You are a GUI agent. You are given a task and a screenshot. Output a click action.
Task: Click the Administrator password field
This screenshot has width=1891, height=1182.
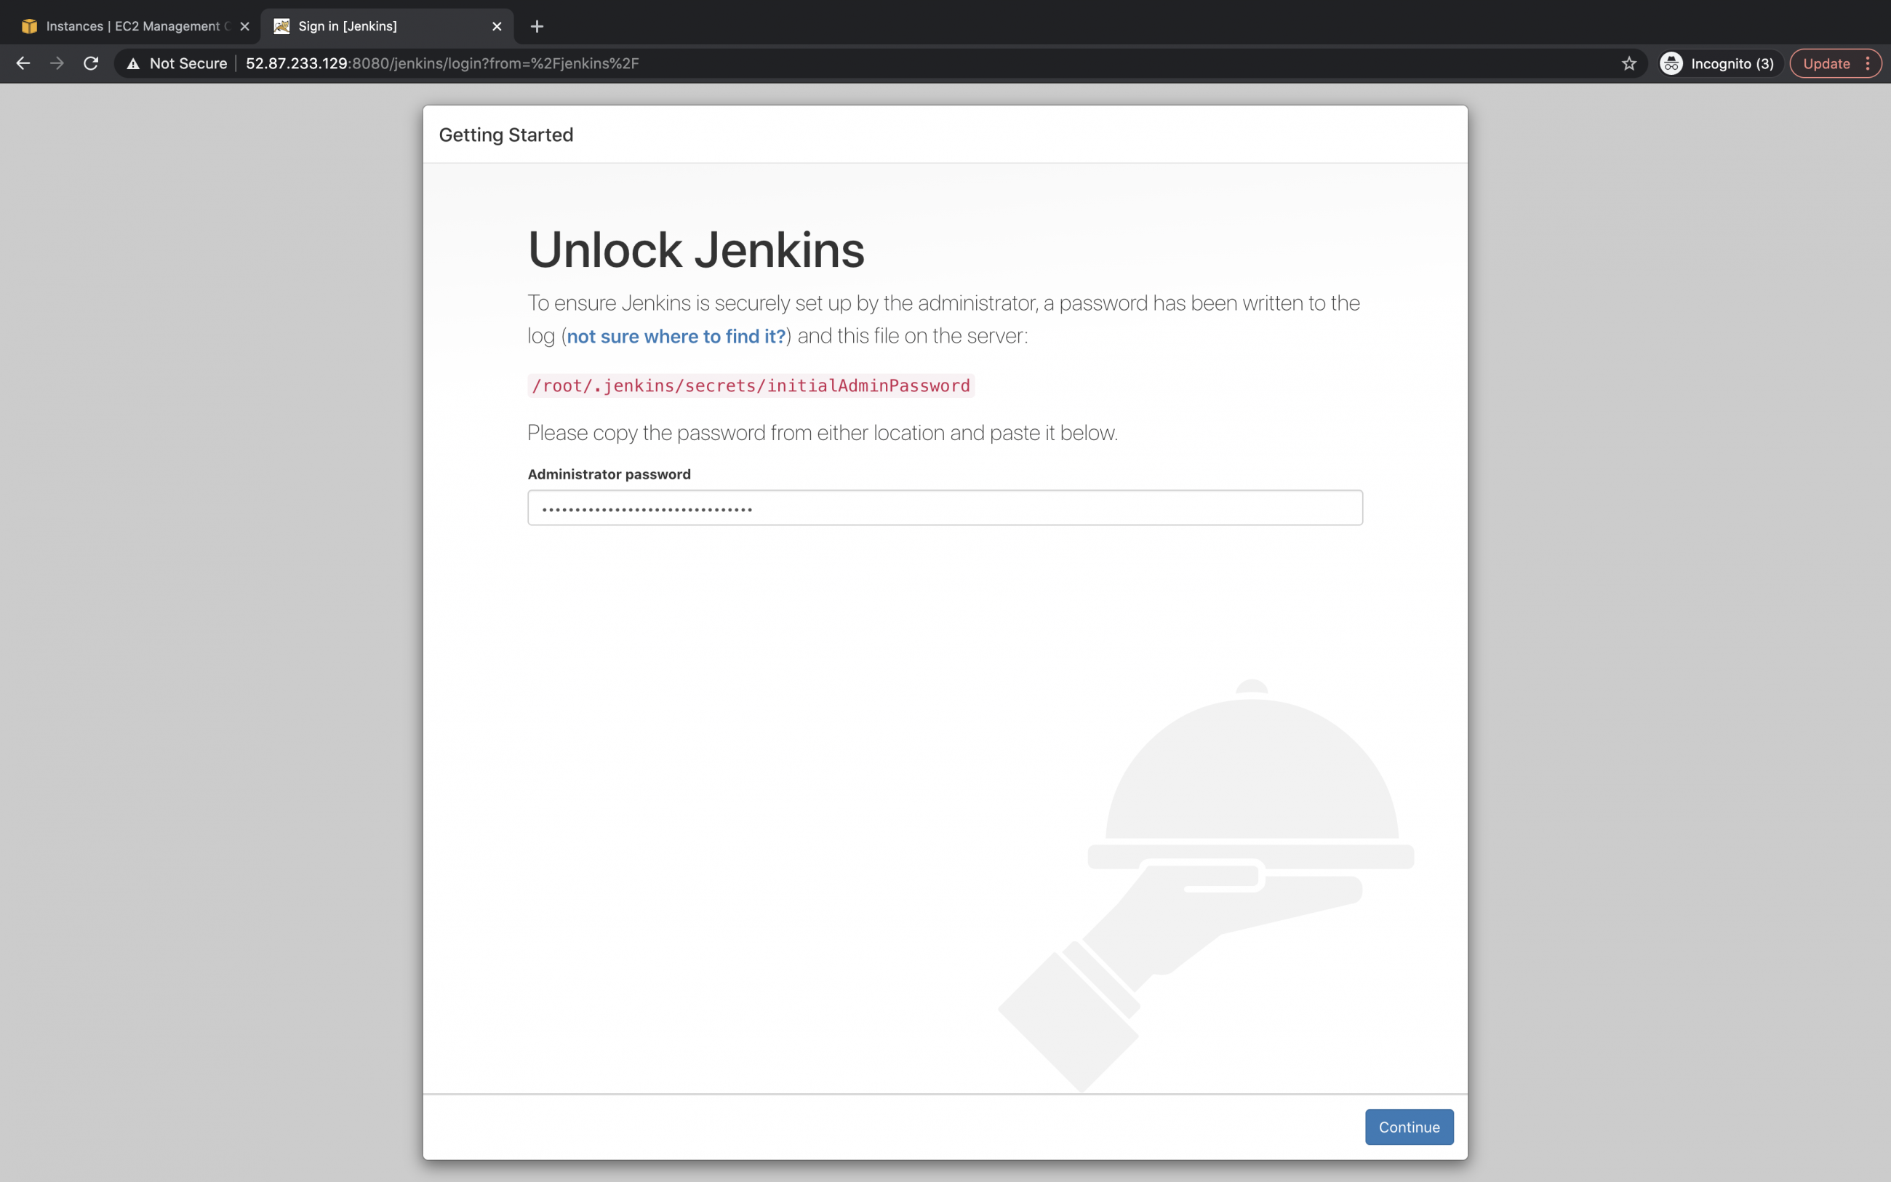coord(944,508)
